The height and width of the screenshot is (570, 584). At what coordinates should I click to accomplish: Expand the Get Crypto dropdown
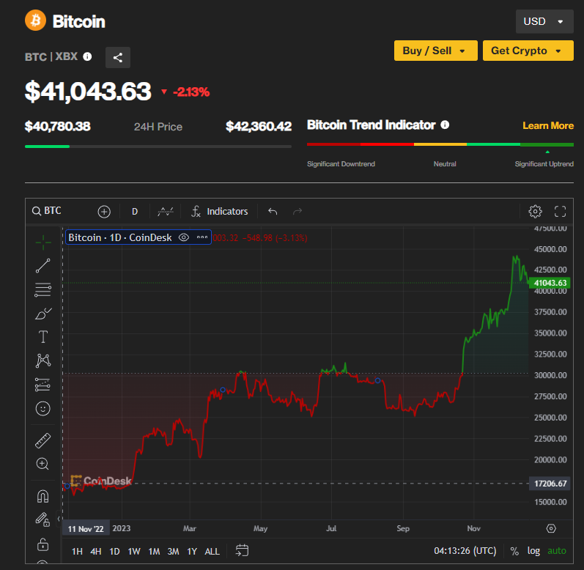(528, 51)
